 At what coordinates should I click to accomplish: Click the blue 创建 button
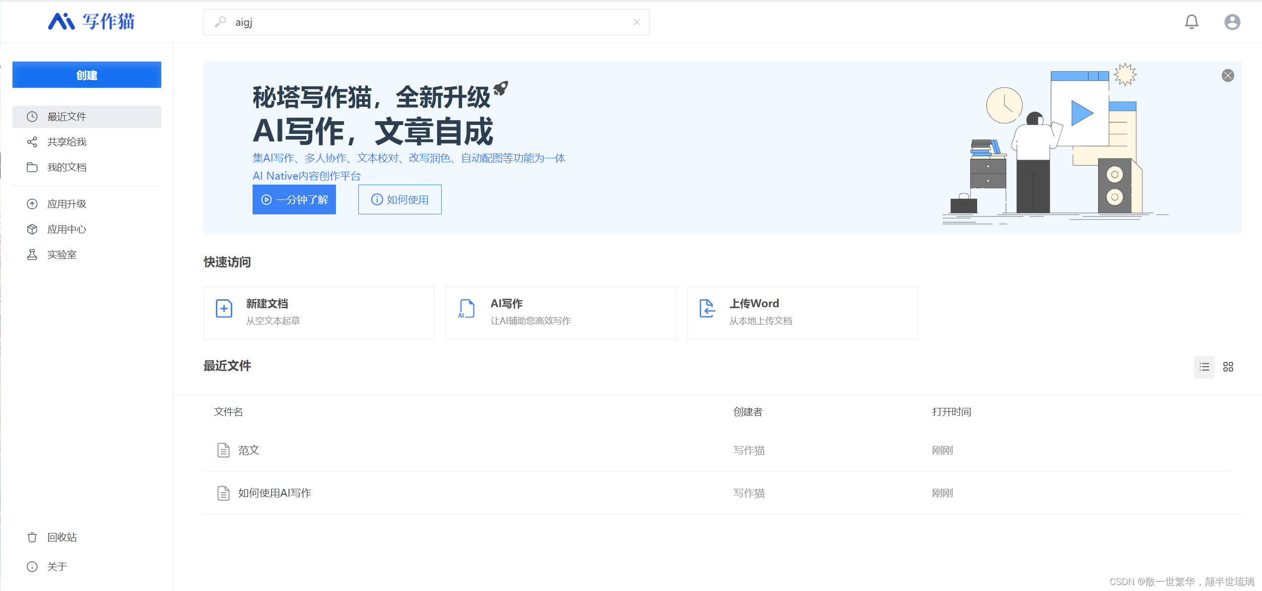tap(87, 75)
